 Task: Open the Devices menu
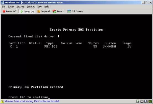pyautogui.click(x=31, y=7)
